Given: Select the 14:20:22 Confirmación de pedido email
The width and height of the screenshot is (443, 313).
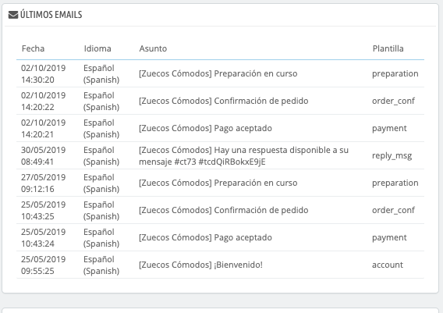Looking at the screenshot, I should coord(220,101).
